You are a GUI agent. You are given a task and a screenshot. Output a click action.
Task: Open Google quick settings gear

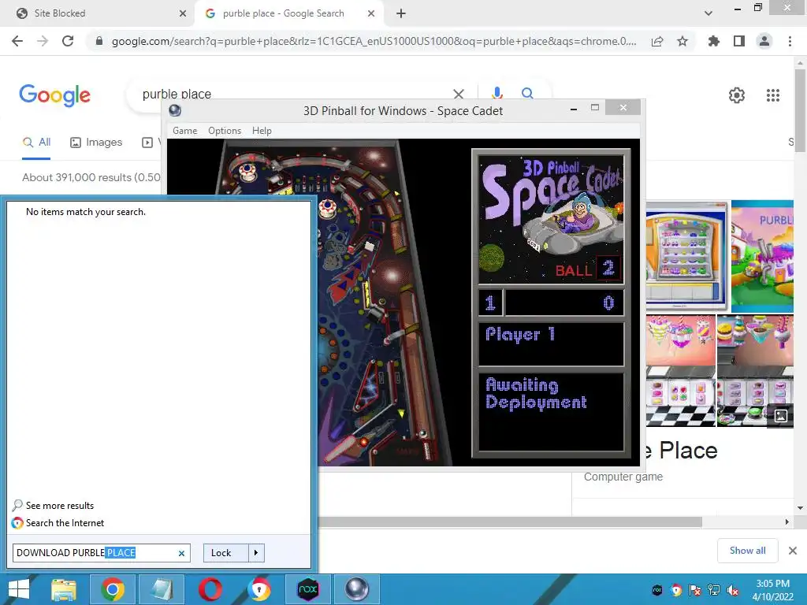(737, 95)
